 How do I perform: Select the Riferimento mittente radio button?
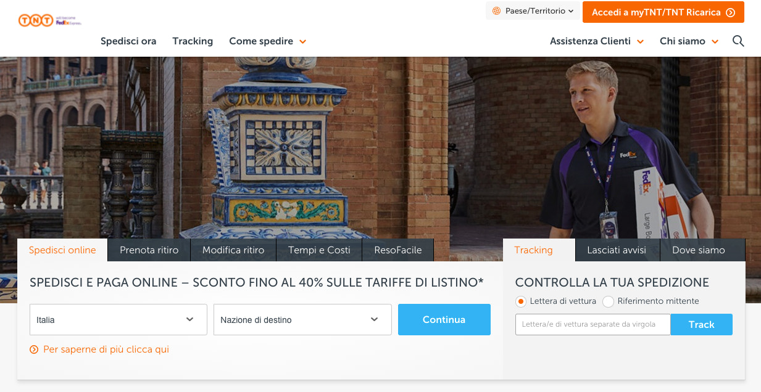pyautogui.click(x=609, y=301)
